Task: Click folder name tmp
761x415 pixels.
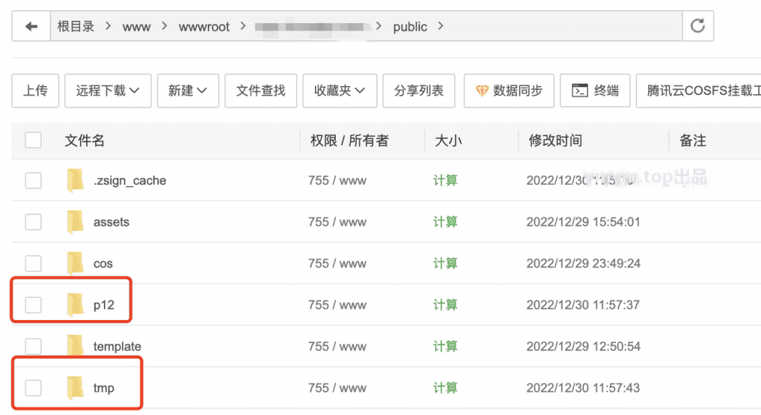Action: pyautogui.click(x=104, y=388)
